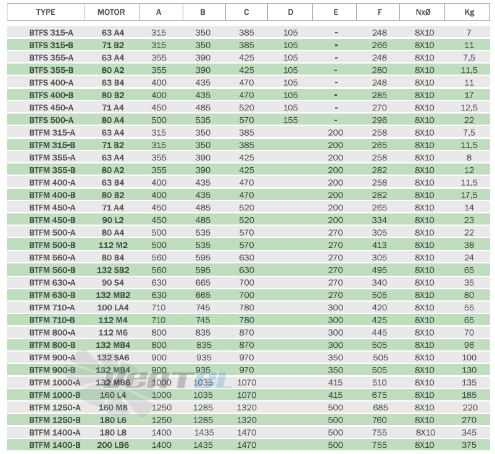This screenshot has height=454, width=495.
Task: Click motor value 180 L6
Action: click(113, 420)
